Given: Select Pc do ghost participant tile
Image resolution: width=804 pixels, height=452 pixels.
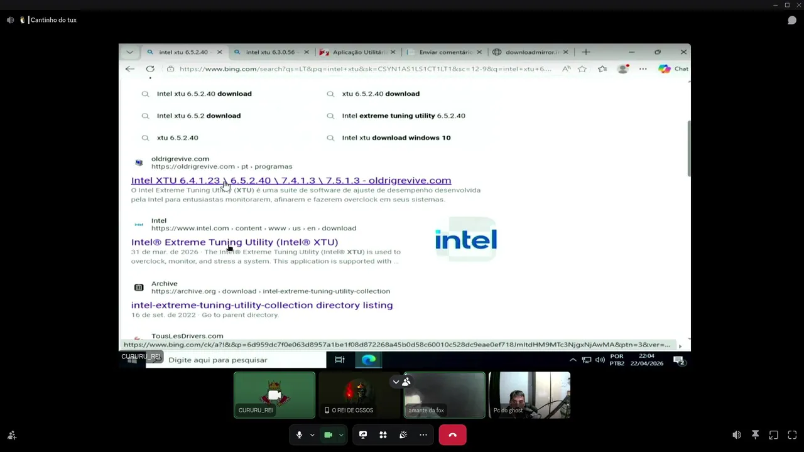Looking at the screenshot, I should click(x=530, y=395).
